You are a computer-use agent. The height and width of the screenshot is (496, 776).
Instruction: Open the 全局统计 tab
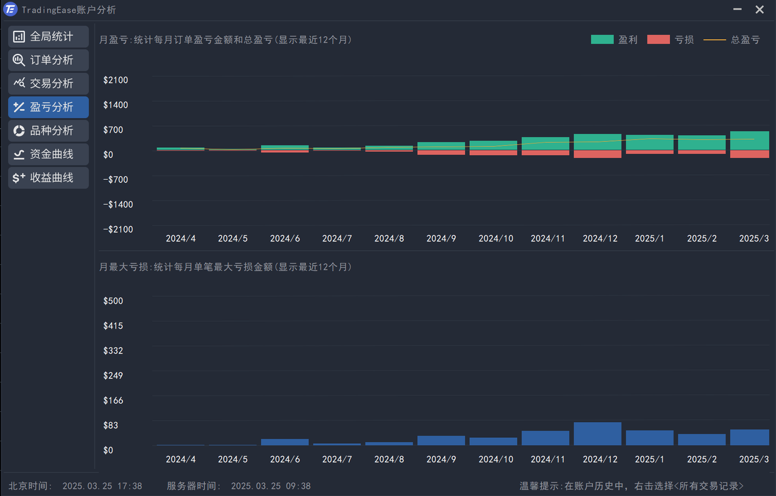[51, 37]
